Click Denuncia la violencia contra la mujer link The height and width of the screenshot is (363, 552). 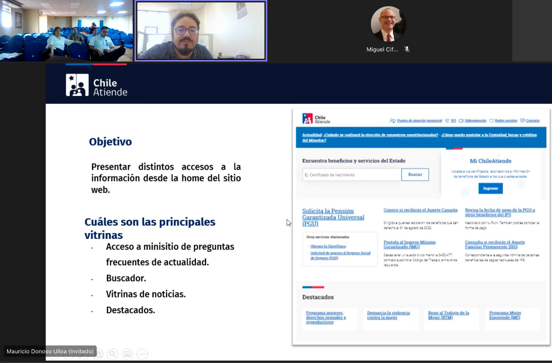pos(388,315)
